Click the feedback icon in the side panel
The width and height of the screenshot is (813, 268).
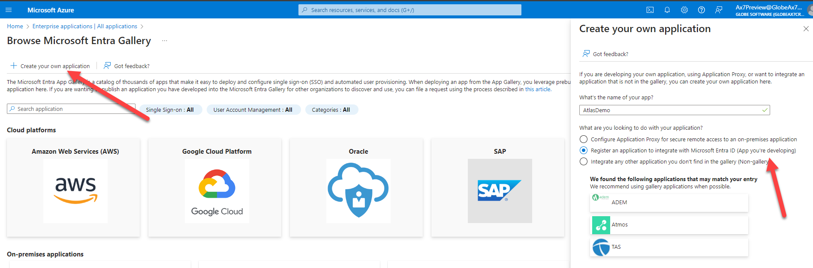586,54
